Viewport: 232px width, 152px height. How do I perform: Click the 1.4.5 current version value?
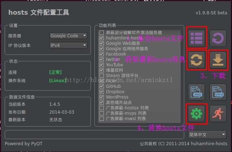55,104
